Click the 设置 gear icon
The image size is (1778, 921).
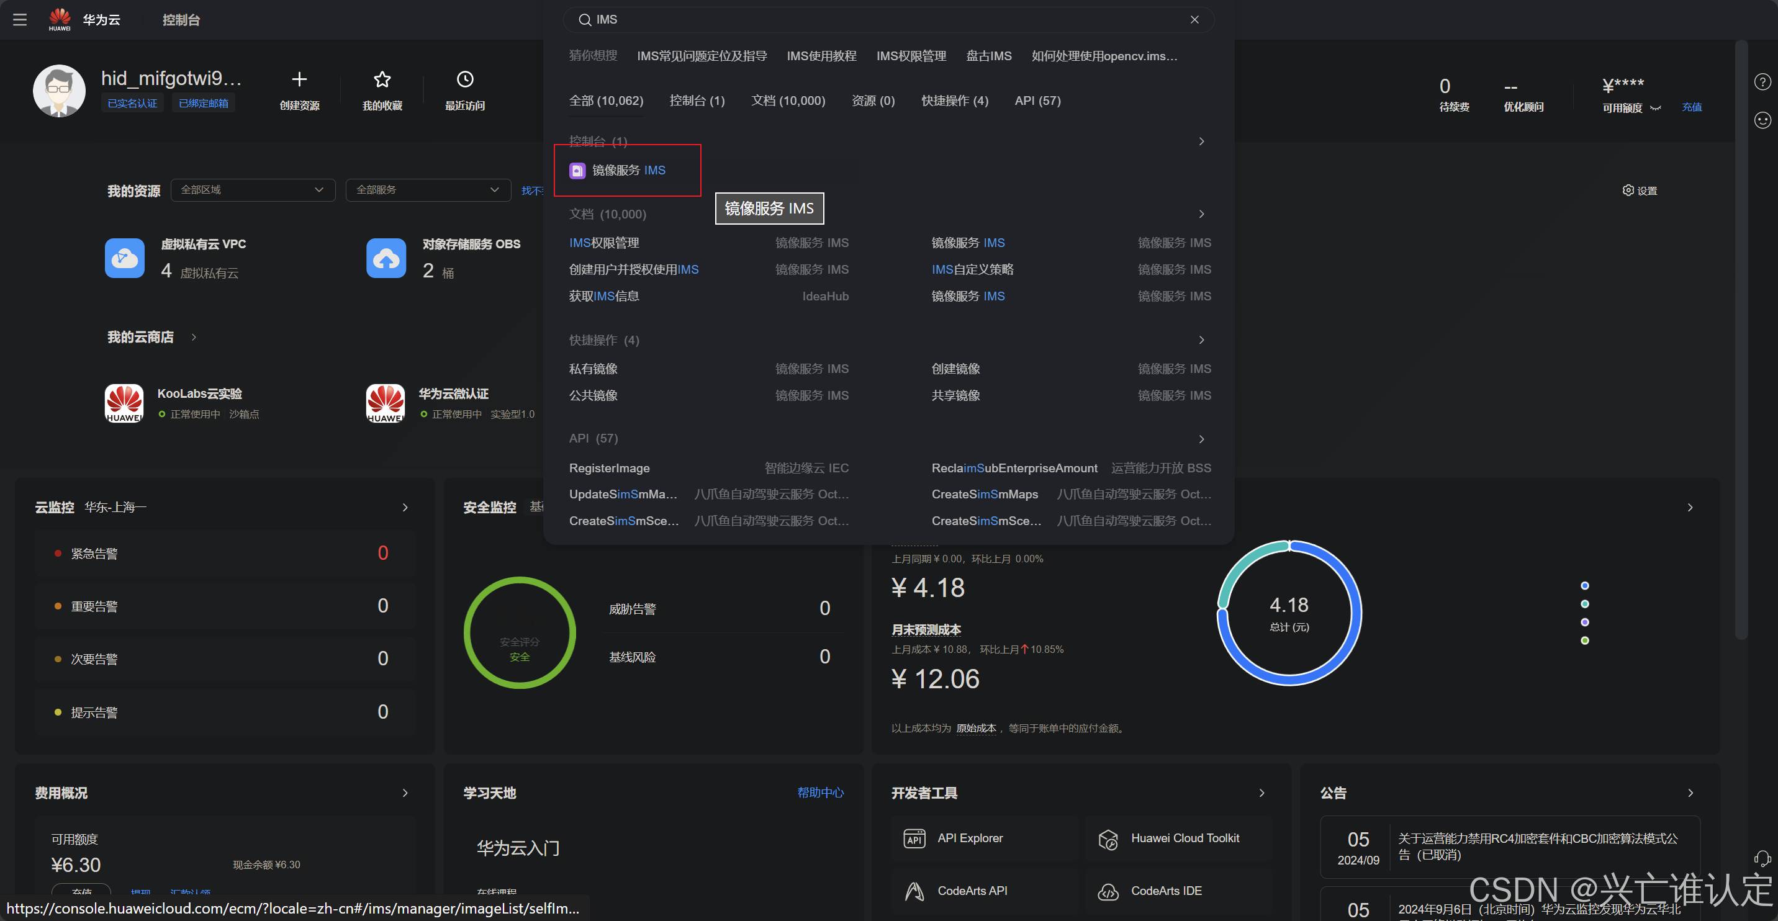tap(1628, 190)
